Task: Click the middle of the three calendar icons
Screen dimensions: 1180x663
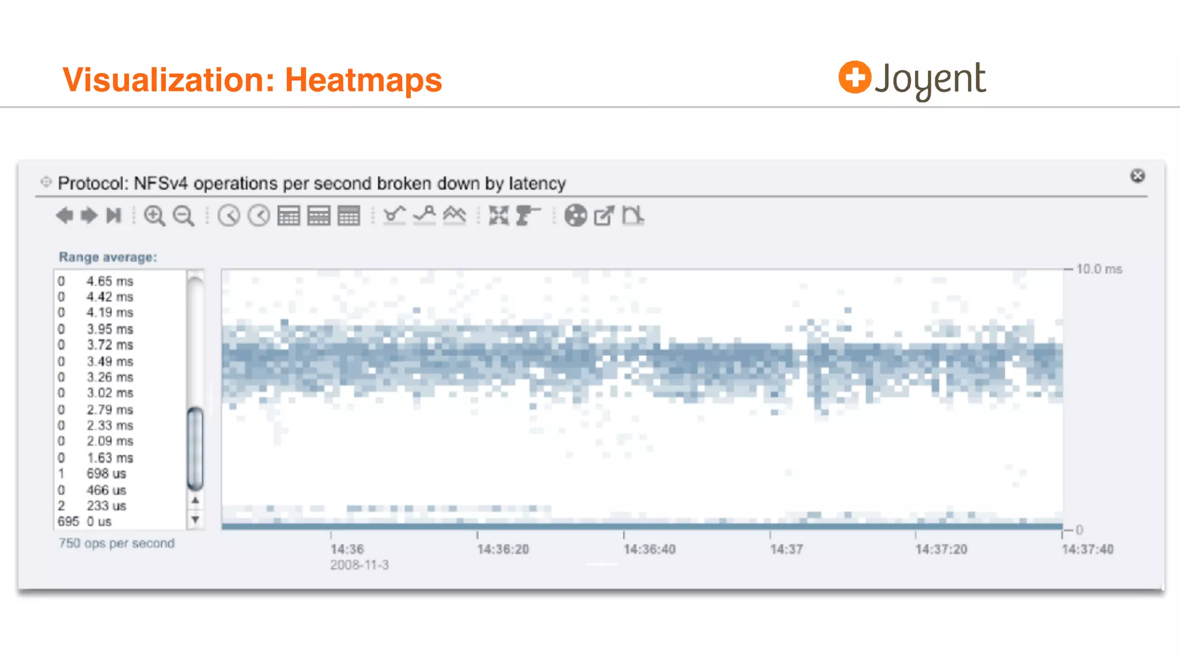Action: tap(319, 216)
